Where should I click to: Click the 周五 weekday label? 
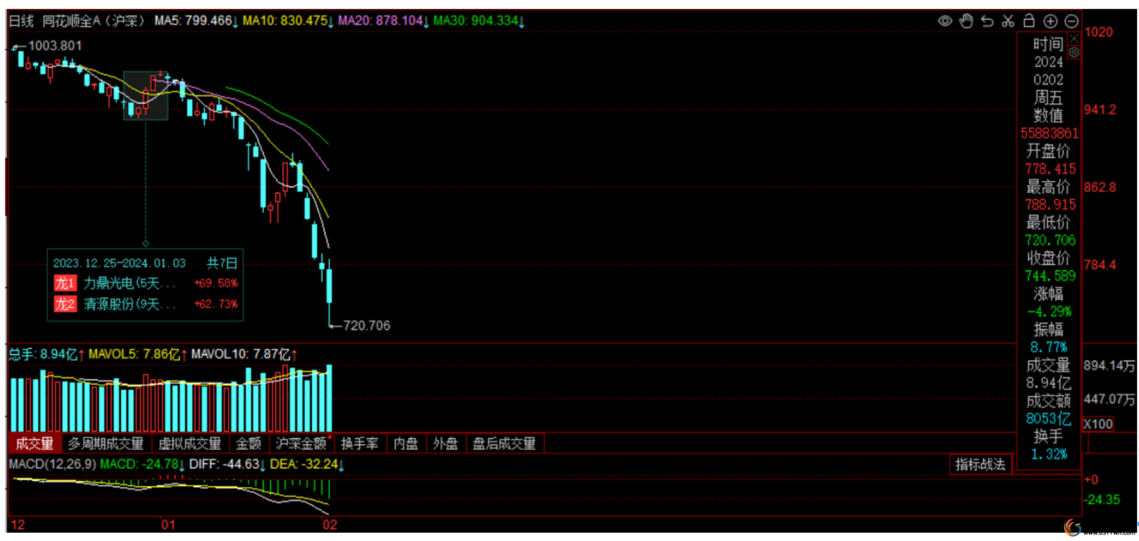(x=1049, y=98)
